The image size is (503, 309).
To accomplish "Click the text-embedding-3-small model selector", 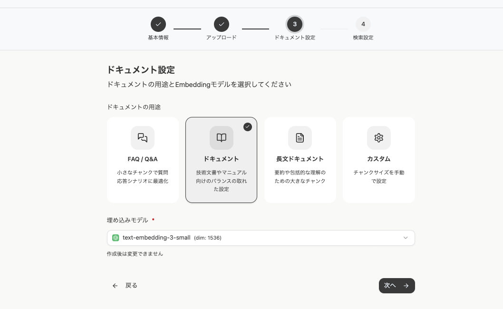I will coord(261,238).
